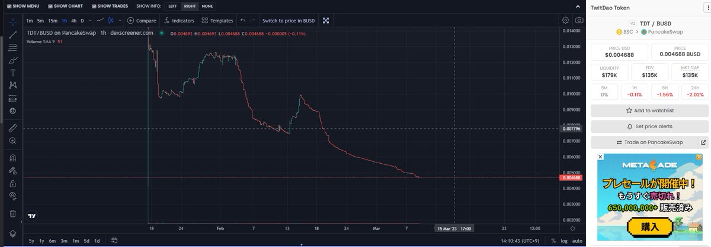Set show info to LEFT
Screen dimensions: 711x247
click(172, 6)
